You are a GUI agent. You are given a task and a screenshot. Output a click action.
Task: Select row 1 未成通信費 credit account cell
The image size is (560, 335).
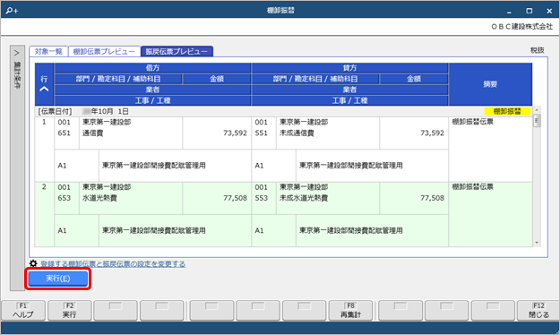point(328,133)
